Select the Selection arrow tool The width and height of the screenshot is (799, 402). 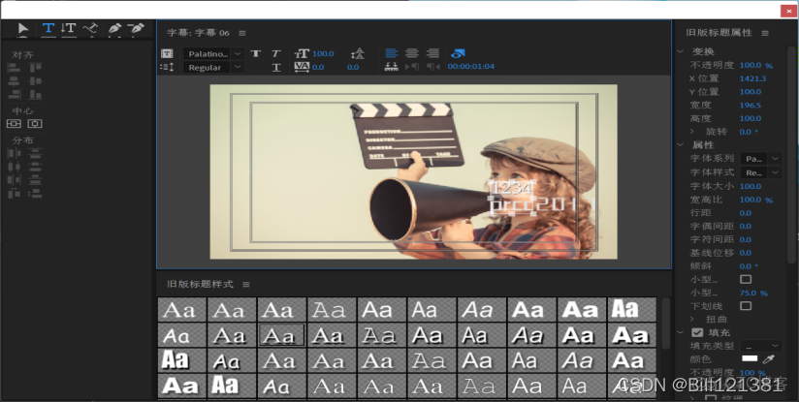(x=24, y=30)
